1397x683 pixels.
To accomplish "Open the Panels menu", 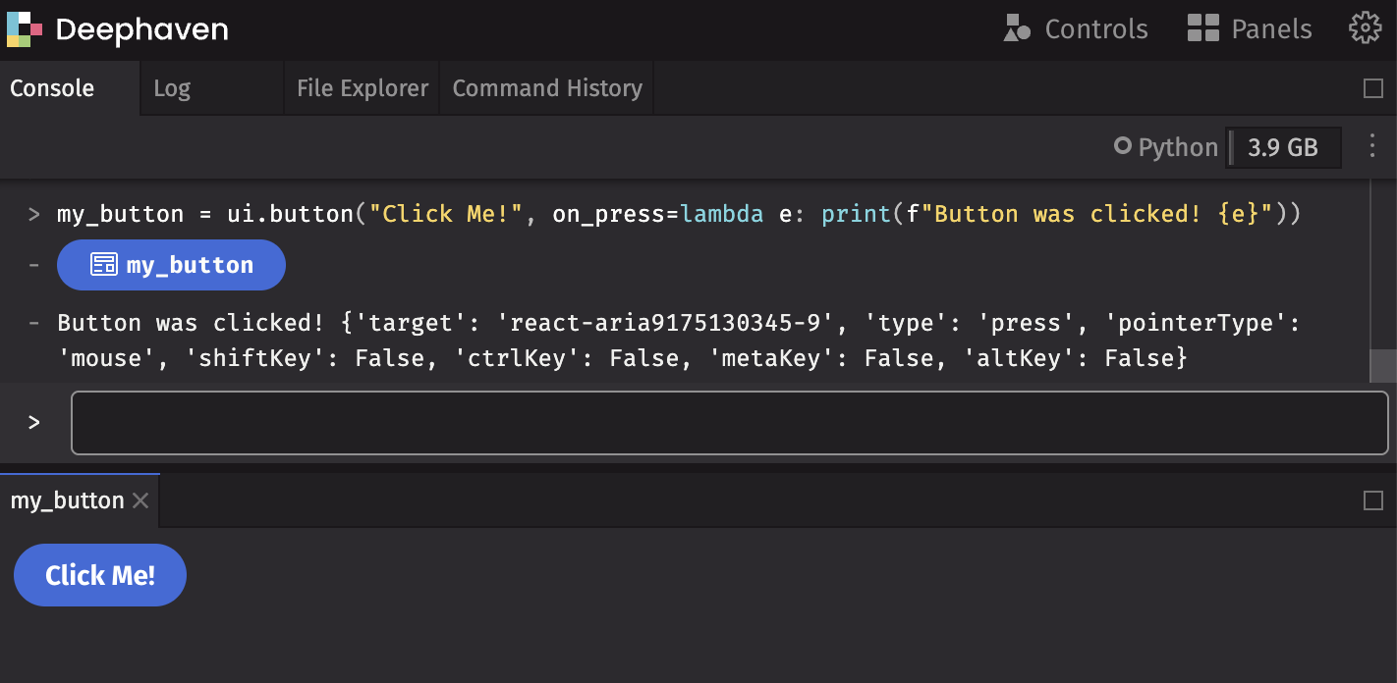I will (x=1250, y=29).
